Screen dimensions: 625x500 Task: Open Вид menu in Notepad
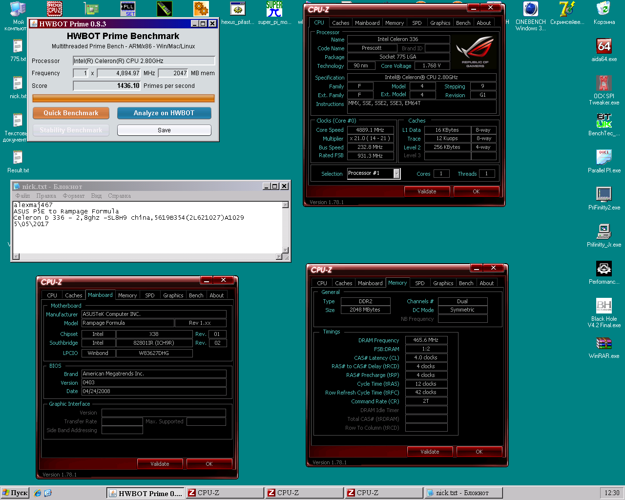(x=96, y=196)
